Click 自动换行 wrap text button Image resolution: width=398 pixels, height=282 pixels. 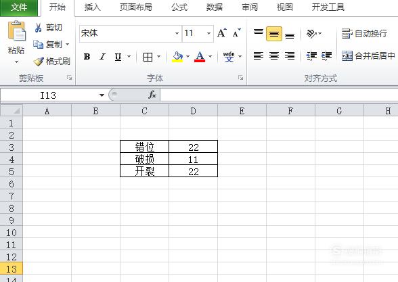point(364,34)
